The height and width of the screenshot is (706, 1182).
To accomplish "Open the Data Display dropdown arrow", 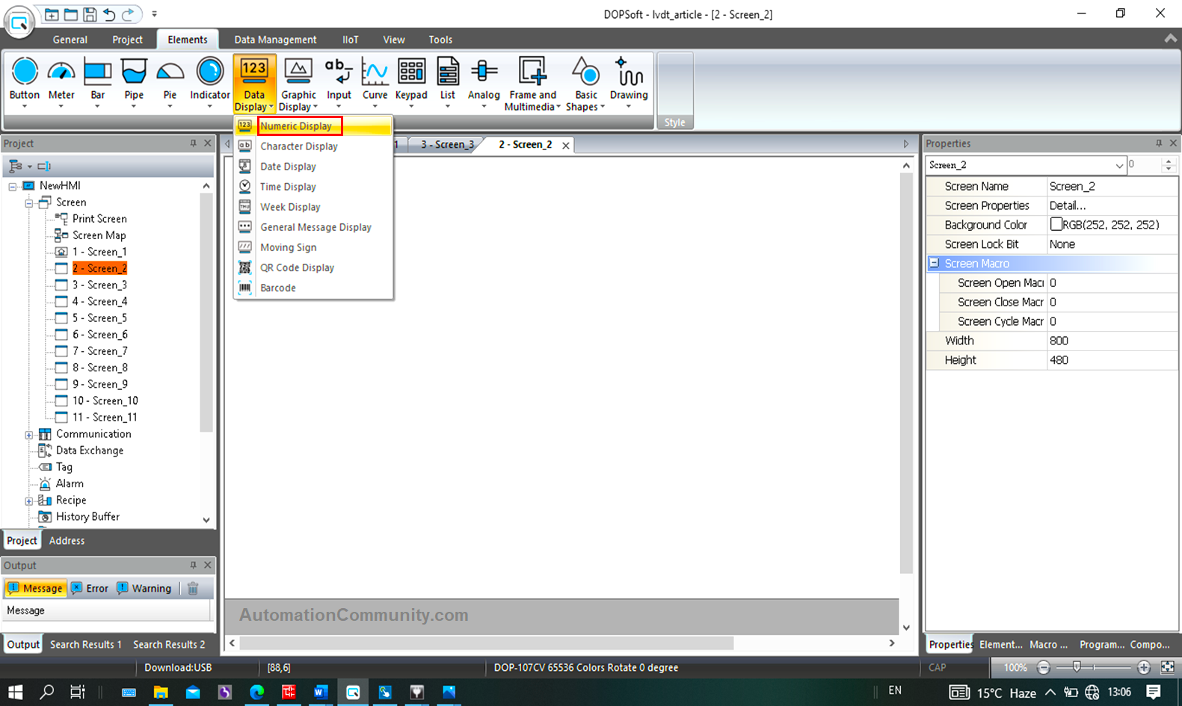I will point(271,107).
